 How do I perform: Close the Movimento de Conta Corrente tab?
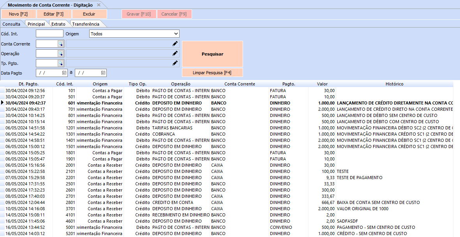[x=99, y=5]
